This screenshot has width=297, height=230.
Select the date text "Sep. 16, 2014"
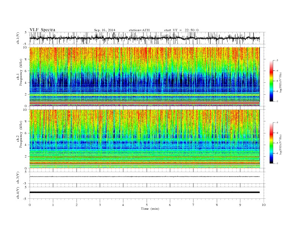105,30
